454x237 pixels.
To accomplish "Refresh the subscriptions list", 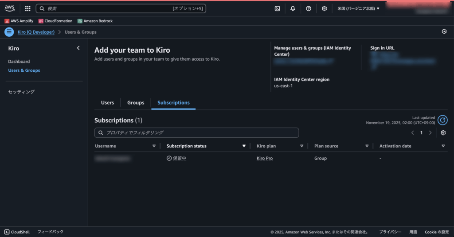I will point(442,120).
